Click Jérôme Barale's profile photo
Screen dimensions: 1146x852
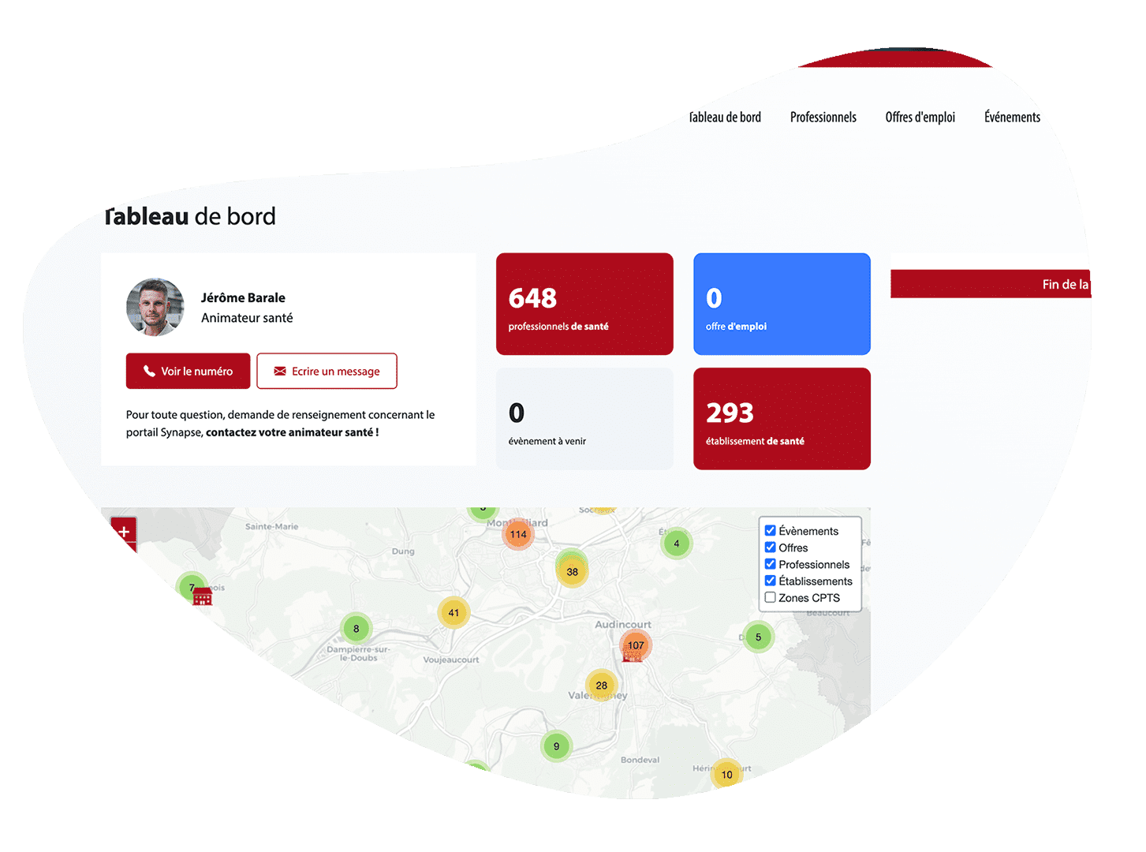click(x=155, y=307)
